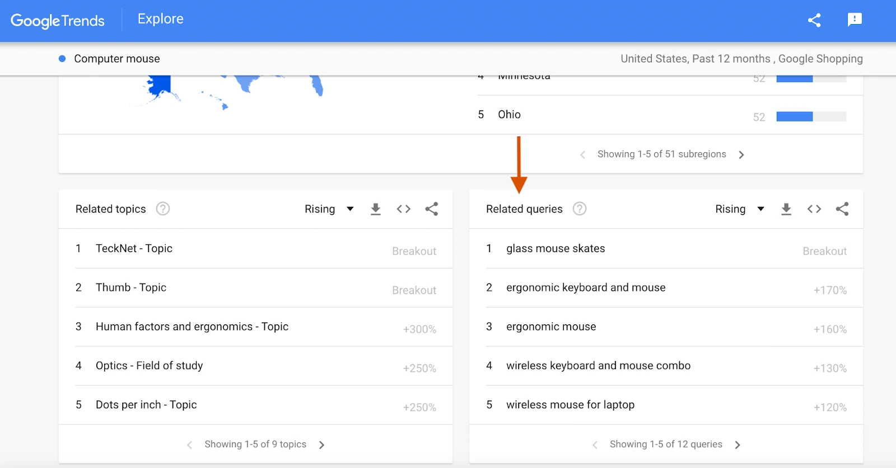This screenshot has height=468, width=896.
Task: Open help for Related queries
Action: point(580,209)
